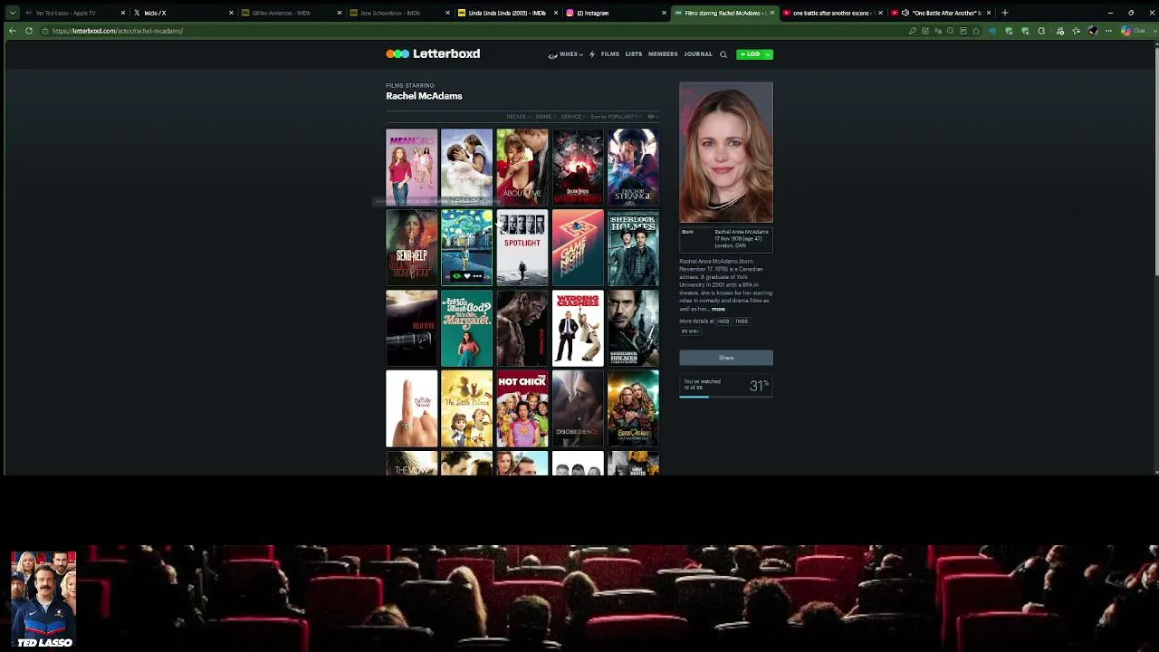Like Midnight in Paris with the heart icon
The image size is (1159, 652).
click(x=466, y=276)
